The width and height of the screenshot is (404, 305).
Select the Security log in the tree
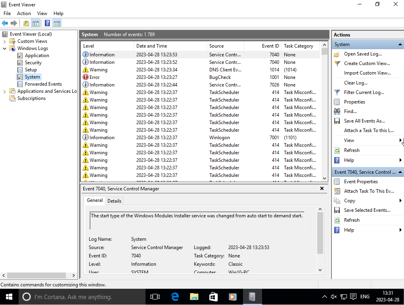click(x=33, y=63)
